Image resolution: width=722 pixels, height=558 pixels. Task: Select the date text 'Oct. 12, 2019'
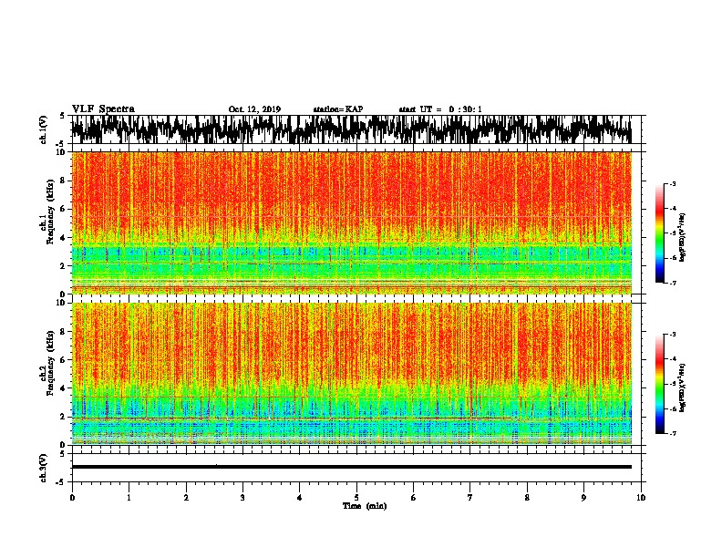tap(254, 109)
